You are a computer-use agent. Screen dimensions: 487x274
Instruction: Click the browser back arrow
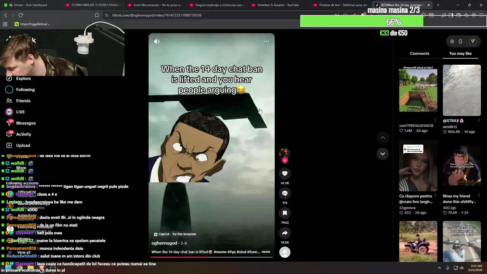[5, 15]
